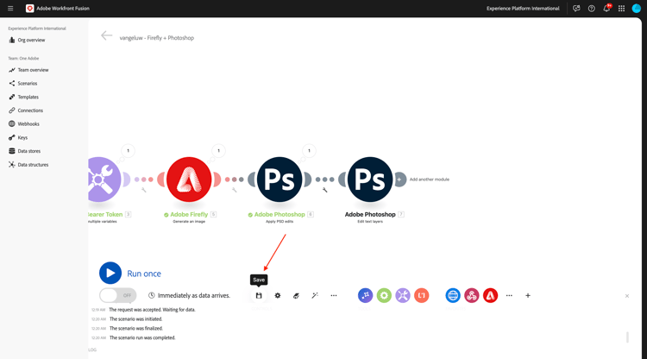Go back using the left arrow
This screenshot has height=359, width=647.
(106, 36)
